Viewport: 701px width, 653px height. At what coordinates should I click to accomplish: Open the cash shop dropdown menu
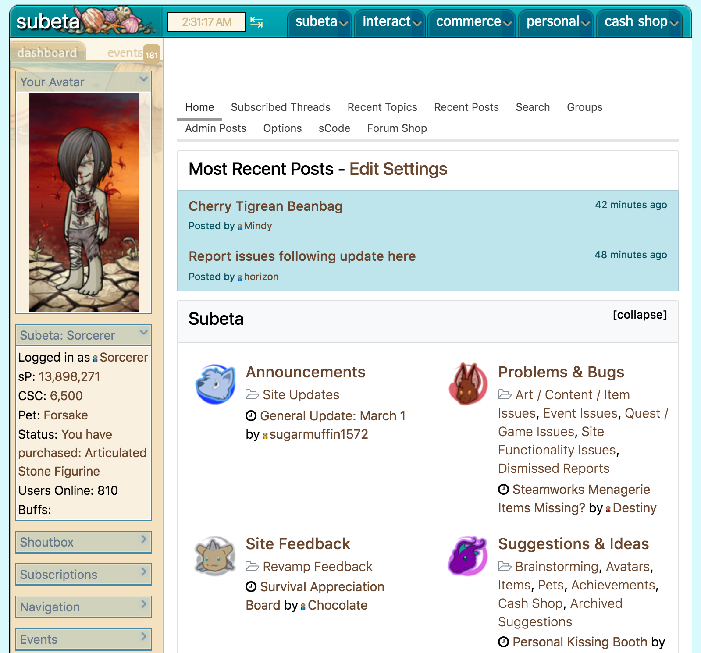(641, 22)
